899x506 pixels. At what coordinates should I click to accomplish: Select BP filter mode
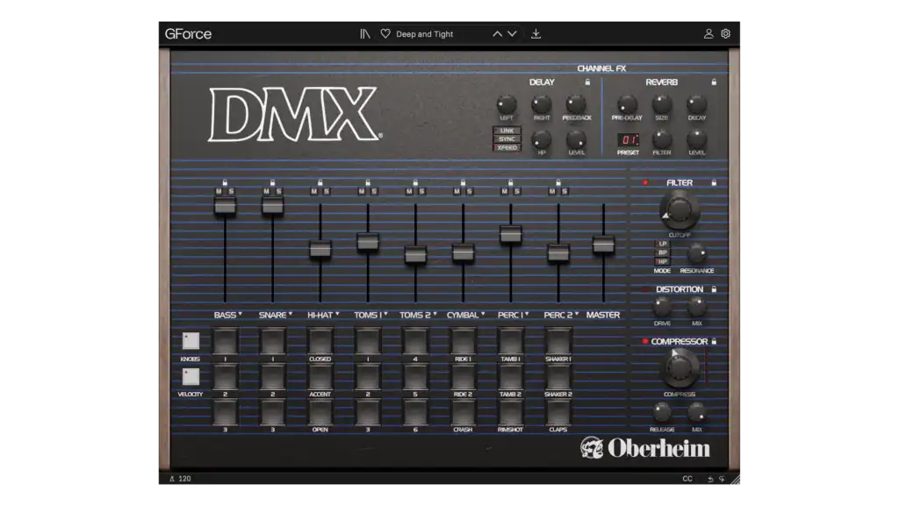pyautogui.click(x=662, y=253)
